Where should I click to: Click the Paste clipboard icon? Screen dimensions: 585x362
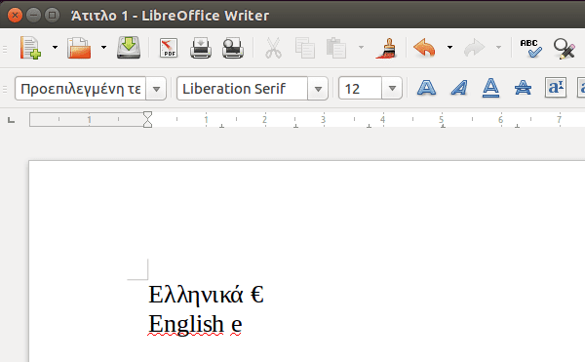336,48
